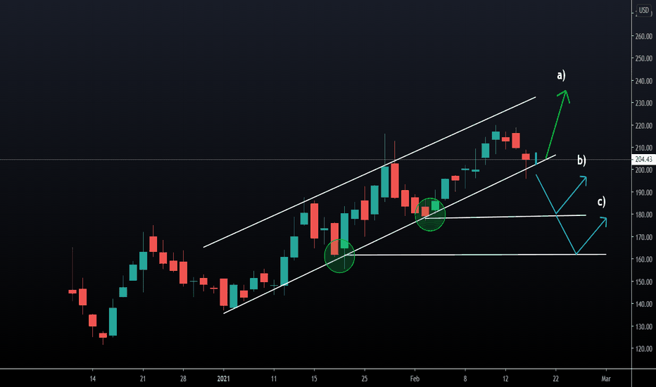
Task: Click the 140.00 price axis label
Action: (644, 304)
